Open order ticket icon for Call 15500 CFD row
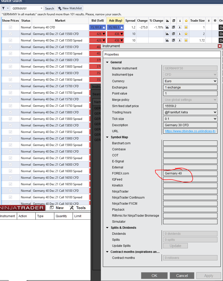Viewport: 223px width, 281px height. (173, 34)
